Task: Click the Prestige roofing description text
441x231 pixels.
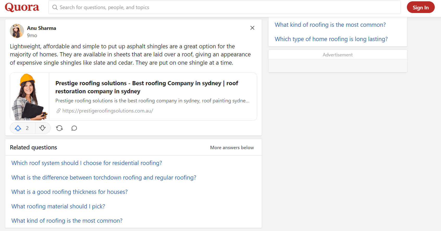Action: pos(152,101)
